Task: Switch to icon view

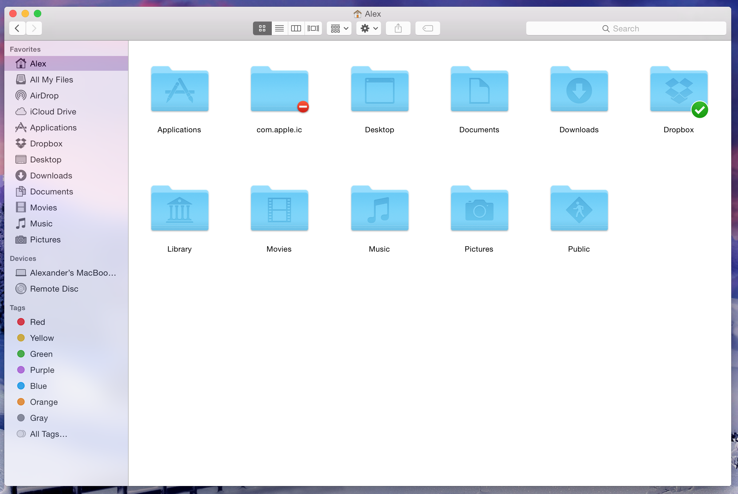Action: tap(262, 28)
